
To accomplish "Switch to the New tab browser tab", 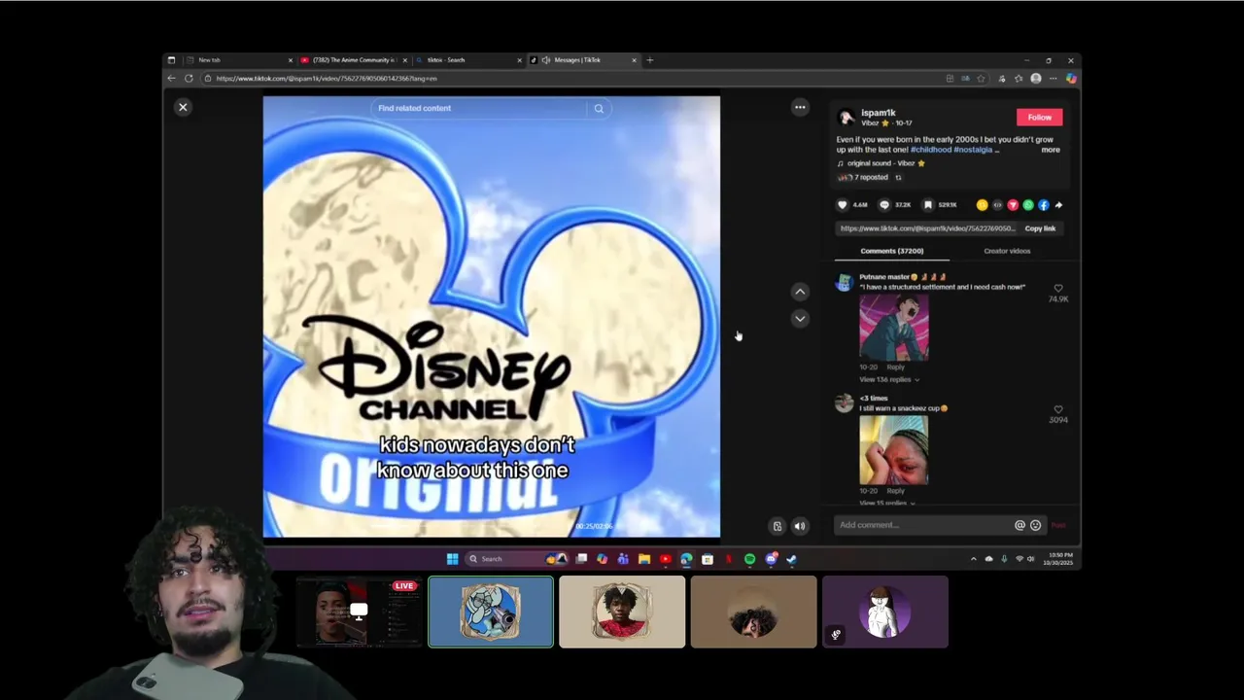I will (x=238, y=60).
